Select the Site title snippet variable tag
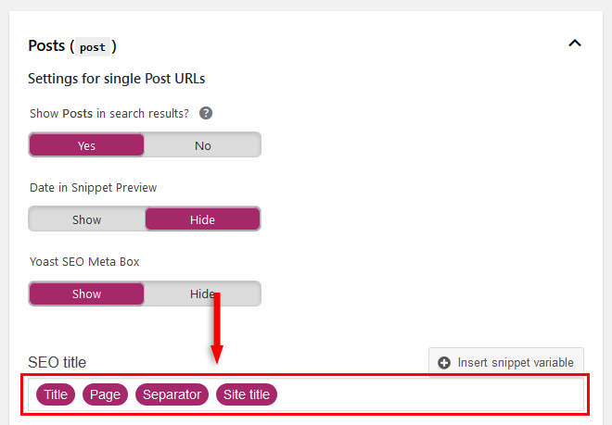The image size is (612, 425). [247, 394]
